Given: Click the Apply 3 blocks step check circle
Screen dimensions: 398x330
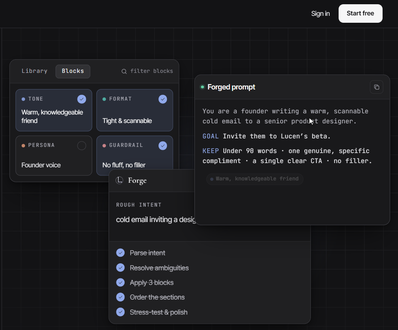Looking at the screenshot, I should click(120, 282).
